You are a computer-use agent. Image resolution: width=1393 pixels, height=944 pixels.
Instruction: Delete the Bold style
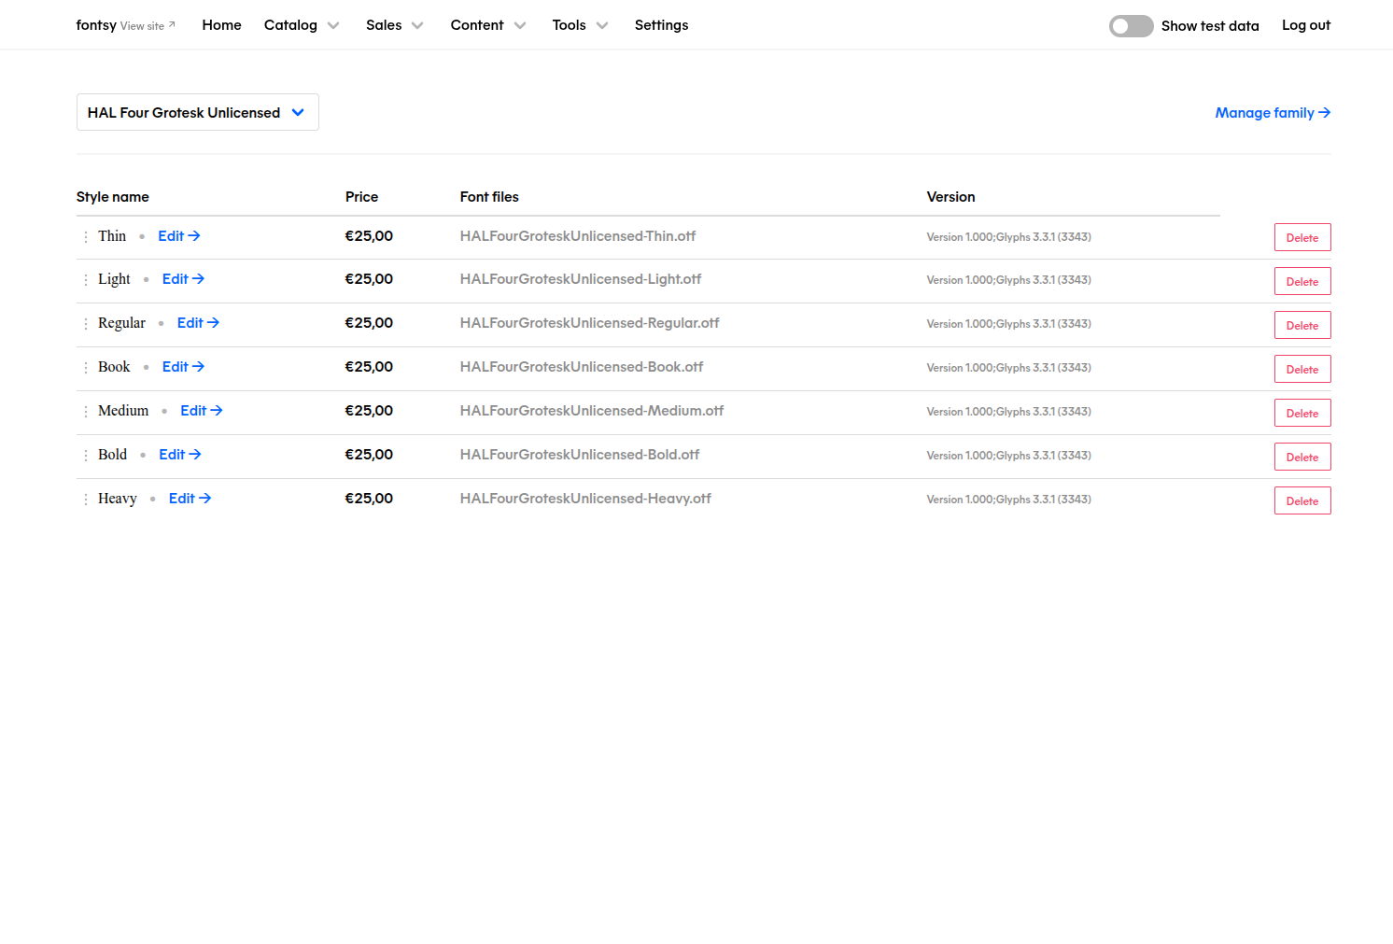point(1302,457)
